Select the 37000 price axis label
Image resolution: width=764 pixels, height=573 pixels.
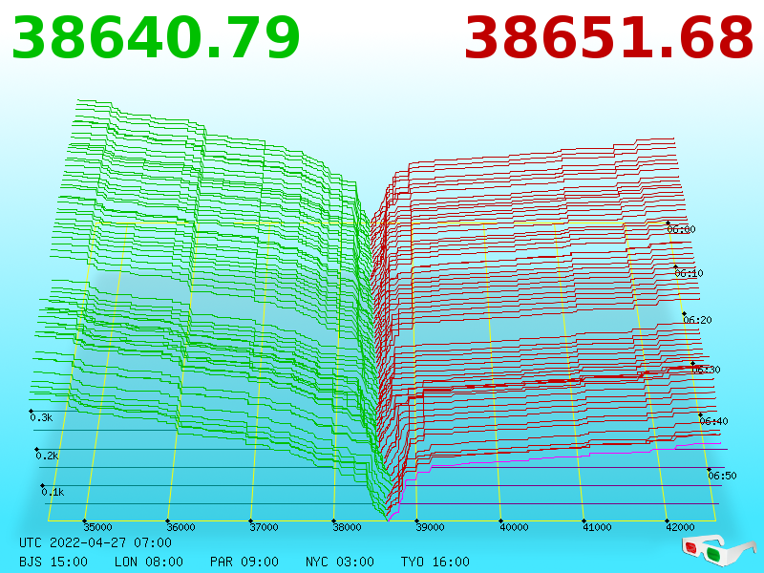264,527
